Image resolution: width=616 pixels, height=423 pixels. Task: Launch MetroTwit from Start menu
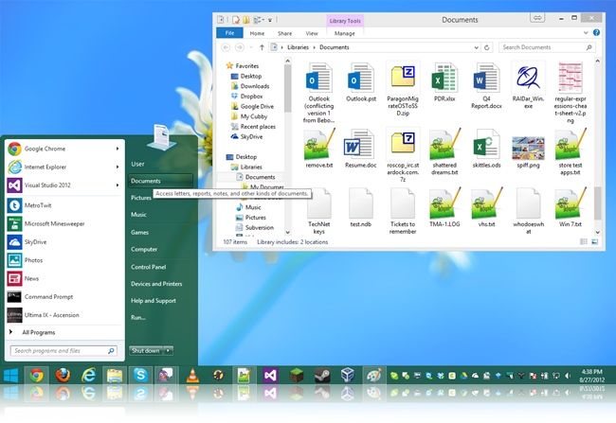coord(64,205)
